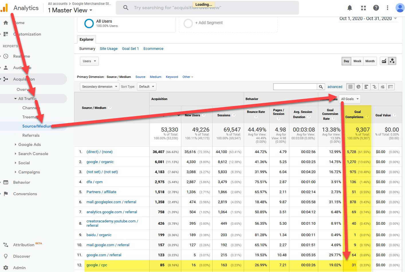This screenshot has width=405, height=272.
Task: Select the data table view icon
Action: [x=350, y=87]
